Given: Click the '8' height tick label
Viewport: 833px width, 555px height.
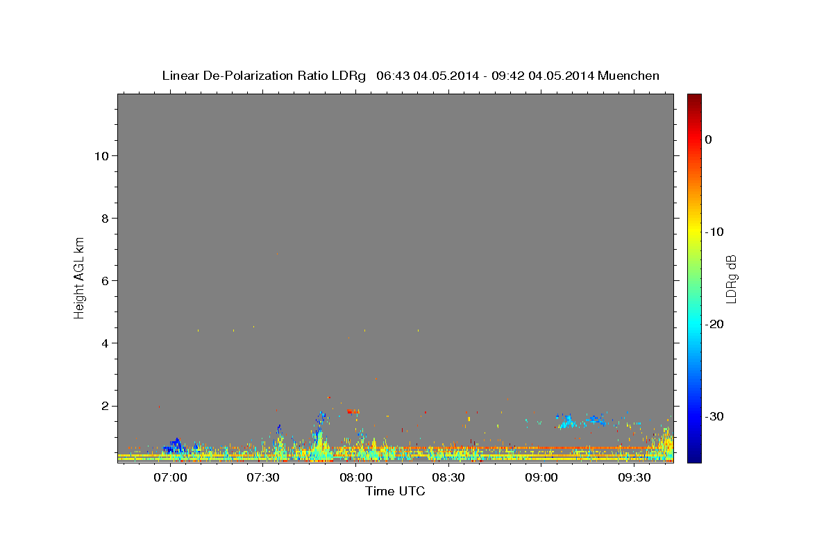Looking at the screenshot, I should tap(103, 218).
